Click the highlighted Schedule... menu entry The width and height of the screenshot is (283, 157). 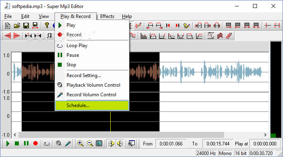[x=92, y=105]
